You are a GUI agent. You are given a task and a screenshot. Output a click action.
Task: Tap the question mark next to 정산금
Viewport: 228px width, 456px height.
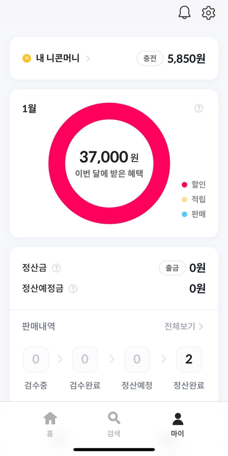point(56,268)
